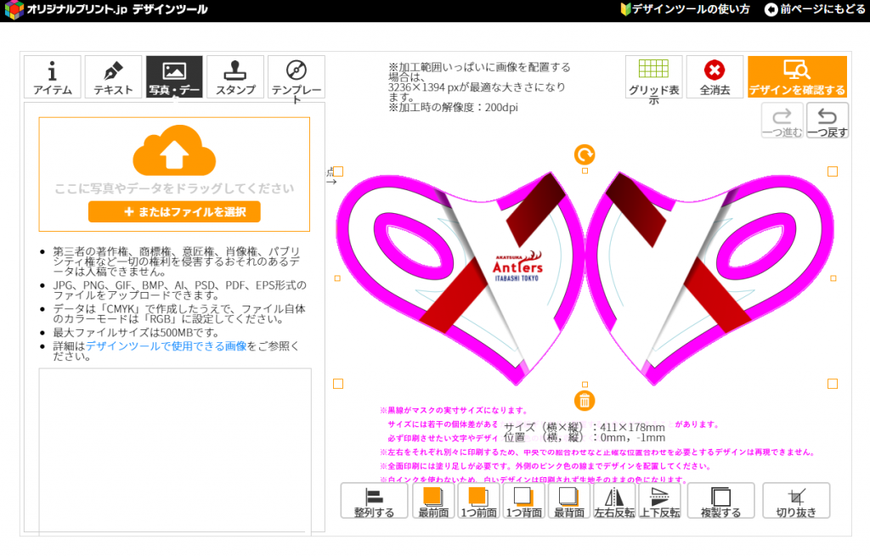Select the Antlers logo on mask
Image resolution: width=870 pixels, height=556 pixels.
pos(517,267)
